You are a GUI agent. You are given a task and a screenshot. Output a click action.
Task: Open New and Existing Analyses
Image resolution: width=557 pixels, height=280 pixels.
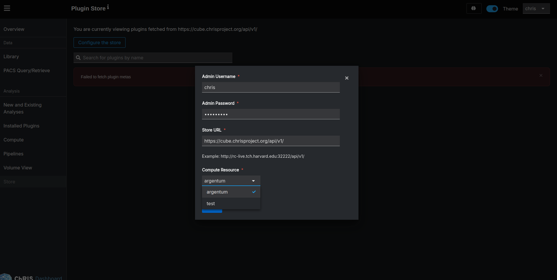tap(33, 108)
